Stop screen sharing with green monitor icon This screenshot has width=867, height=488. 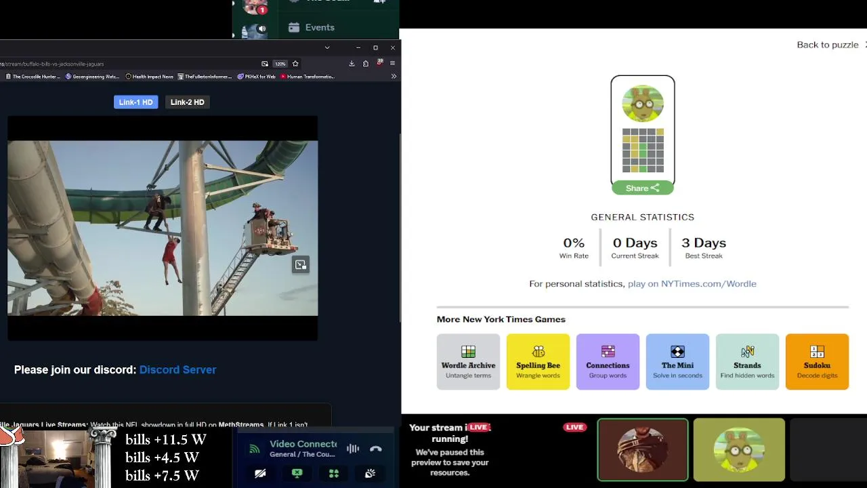pos(297,474)
